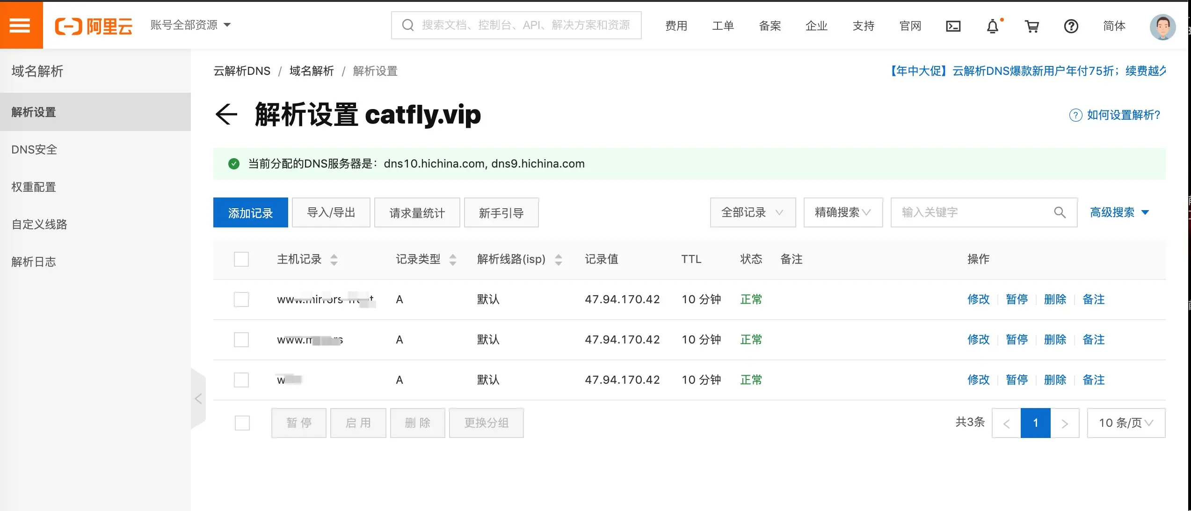Open the shopping cart
This screenshot has height=511, width=1191.
click(1032, 26)
